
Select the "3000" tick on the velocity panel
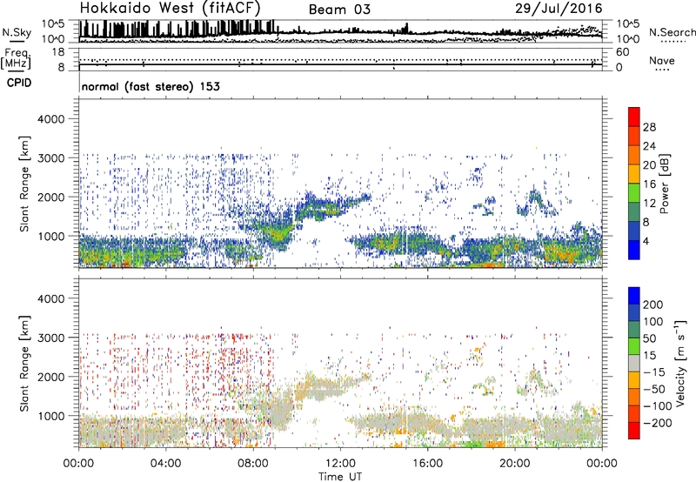50,338
